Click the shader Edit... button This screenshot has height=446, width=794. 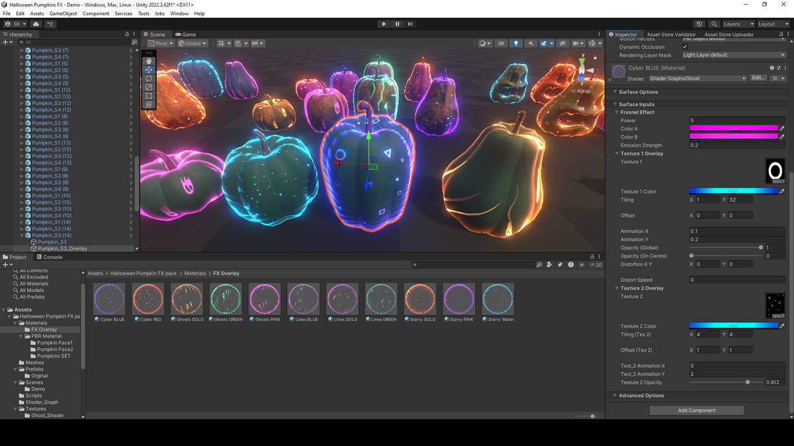pos(758,78)
